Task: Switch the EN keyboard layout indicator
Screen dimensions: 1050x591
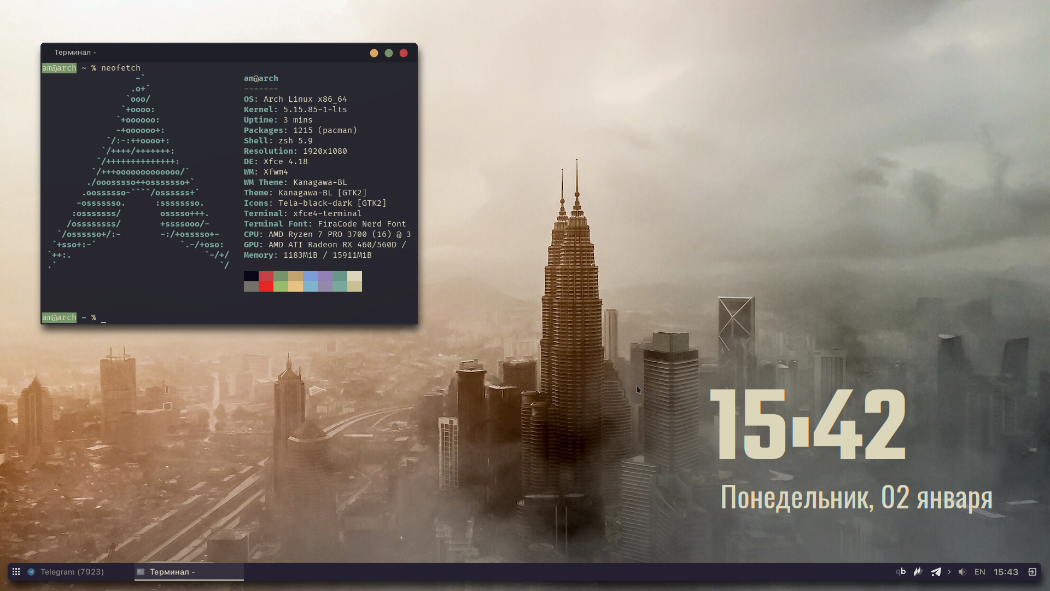Action: click(x=980, y=572)
